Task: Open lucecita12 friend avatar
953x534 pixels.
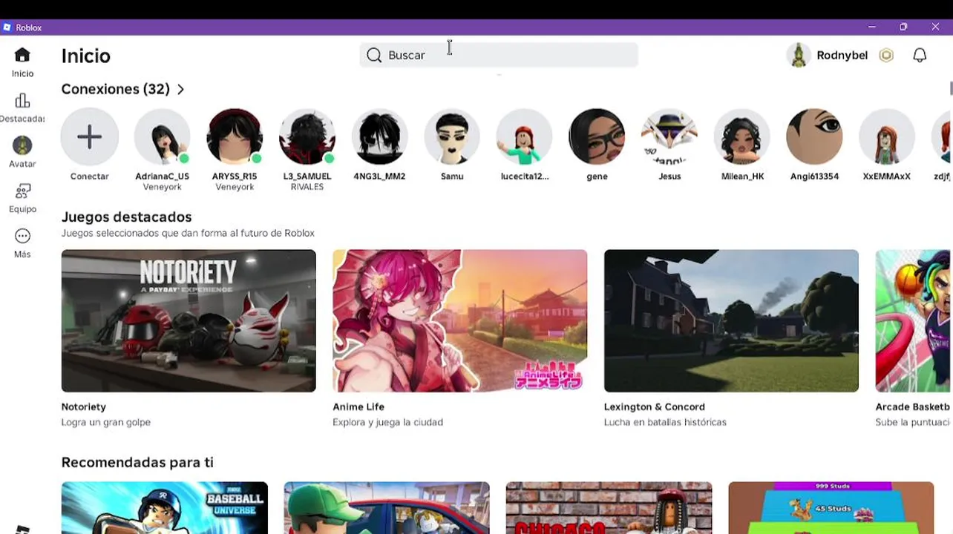Action: coord(525,136)
